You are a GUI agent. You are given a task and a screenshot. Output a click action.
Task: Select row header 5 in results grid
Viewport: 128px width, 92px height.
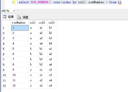point(6,49)
